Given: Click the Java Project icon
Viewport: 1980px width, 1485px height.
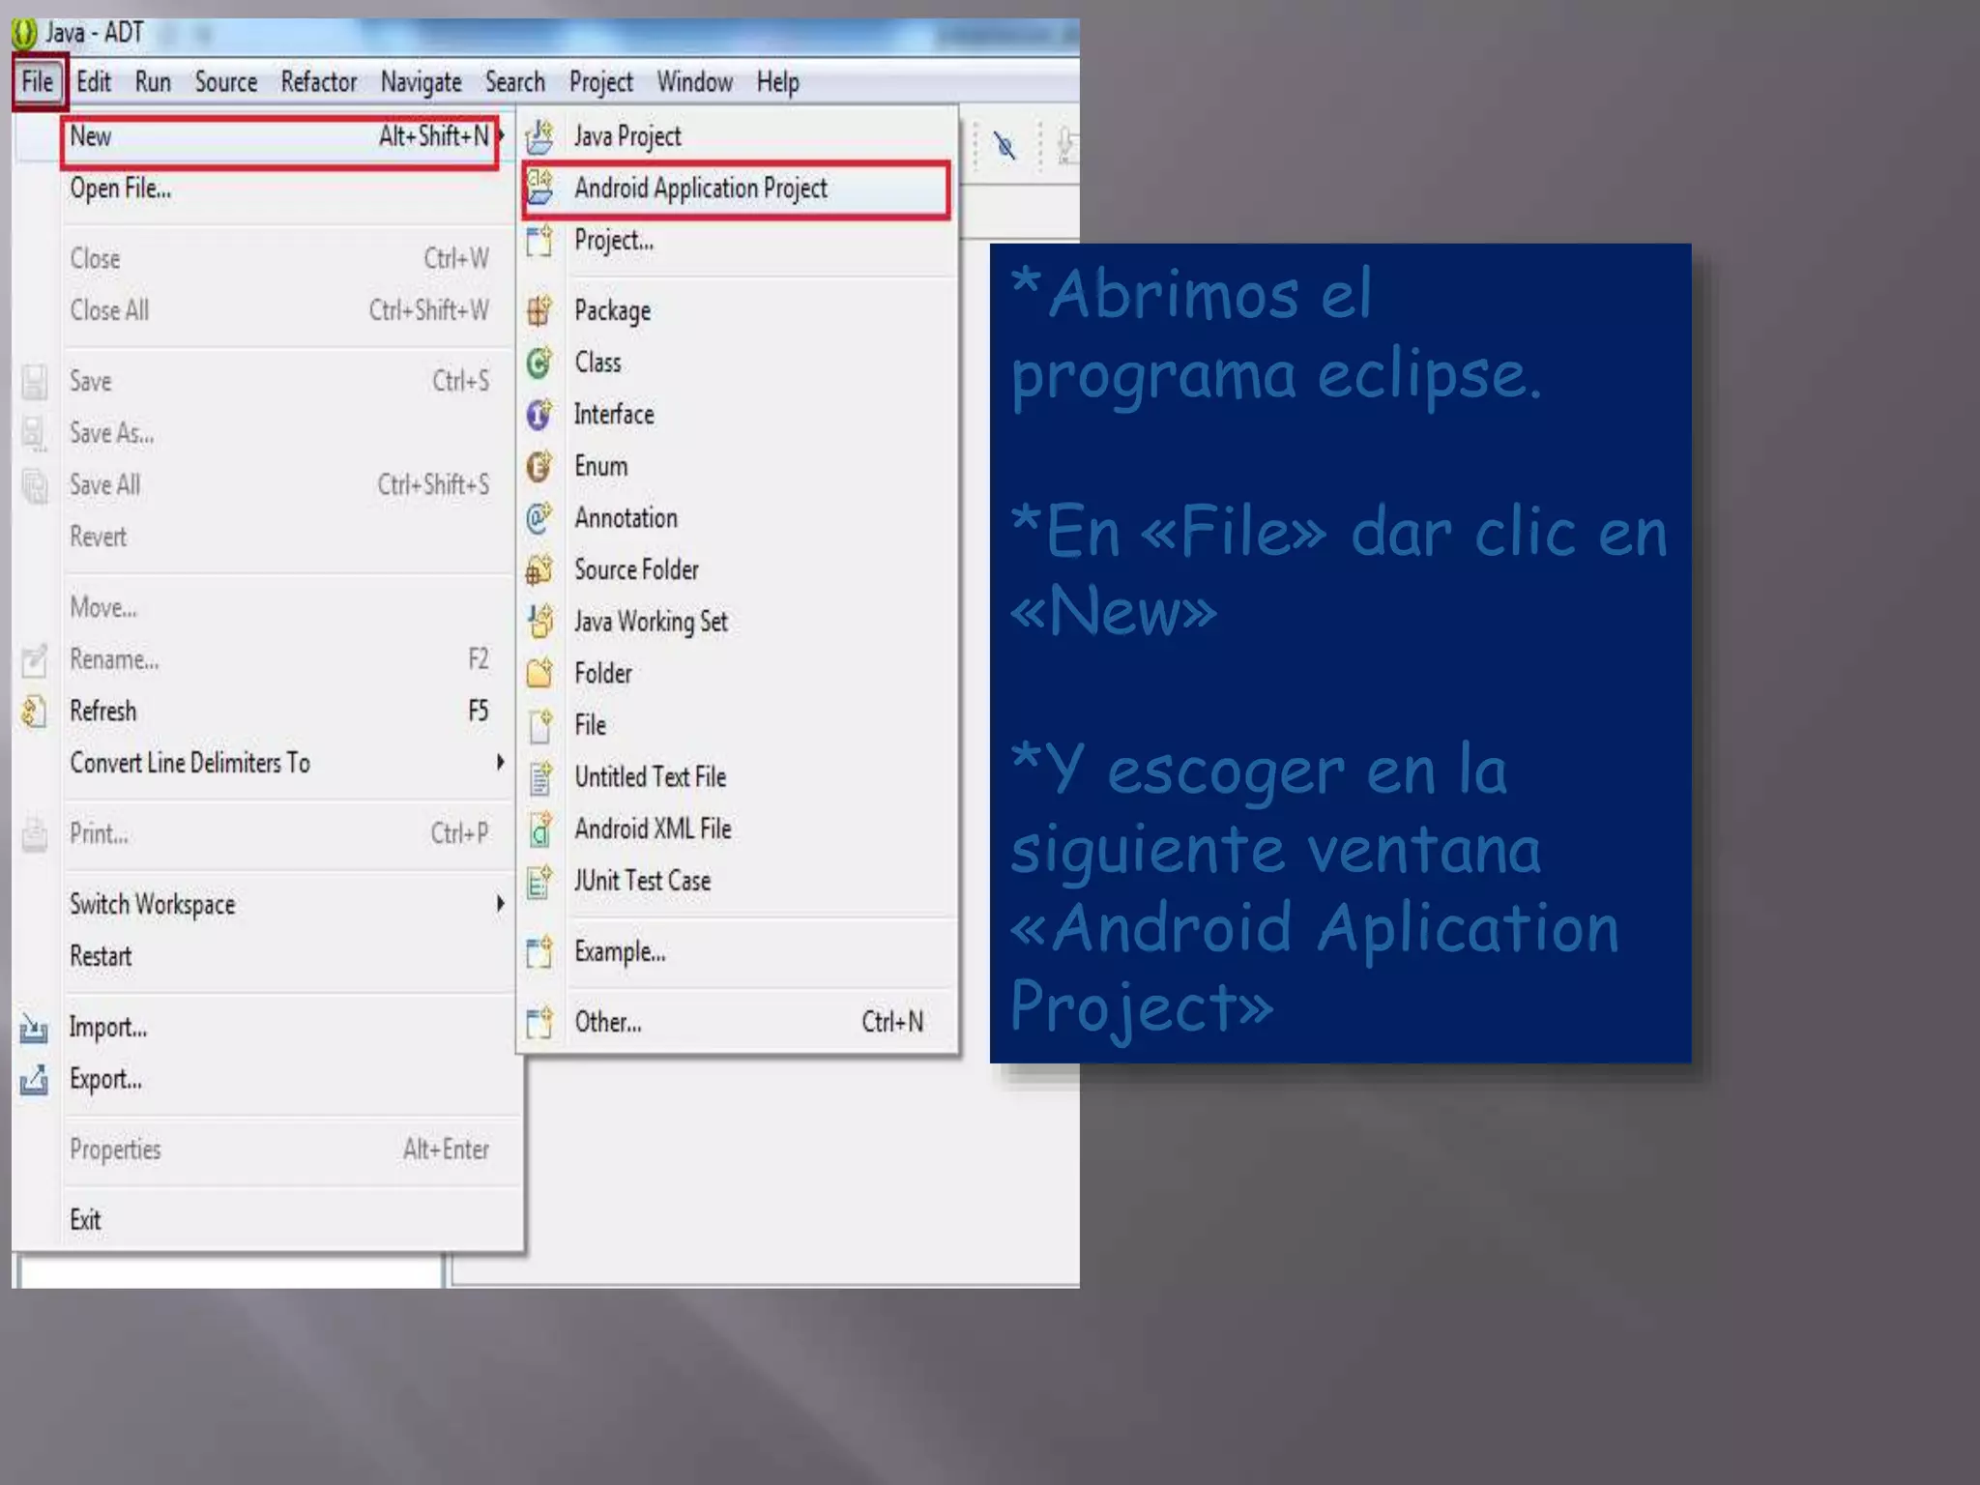Looking at the screenshot, I should click(539, 136).
